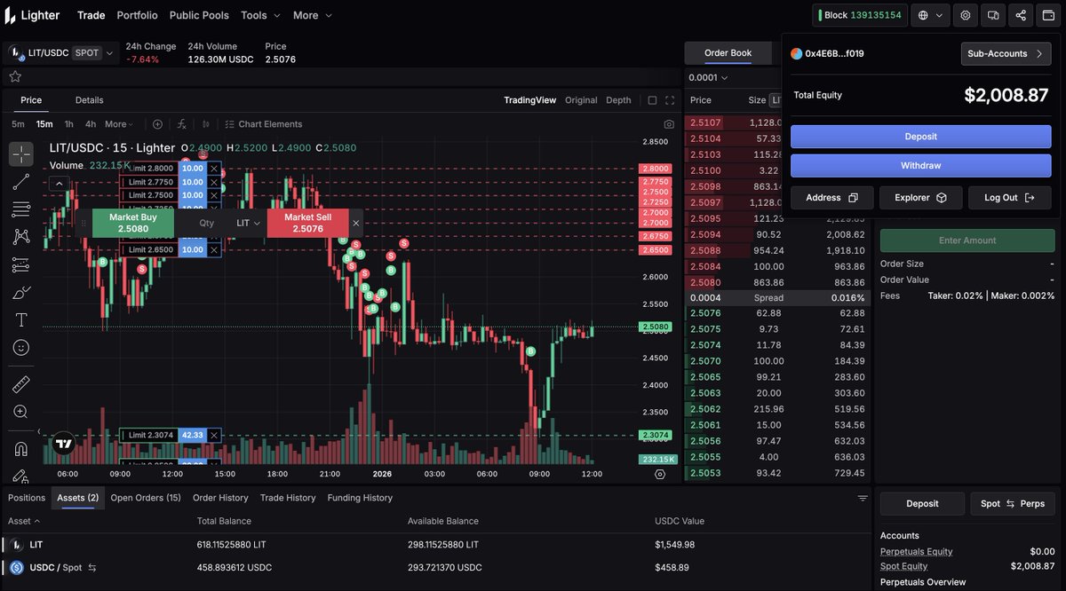Click the Withdraw button
Viewport: 1066px width, 591px height.
[920, 166]
